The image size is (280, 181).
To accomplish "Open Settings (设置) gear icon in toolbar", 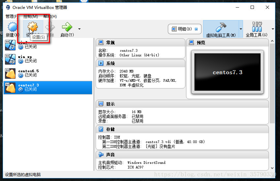I will [33, 27].
